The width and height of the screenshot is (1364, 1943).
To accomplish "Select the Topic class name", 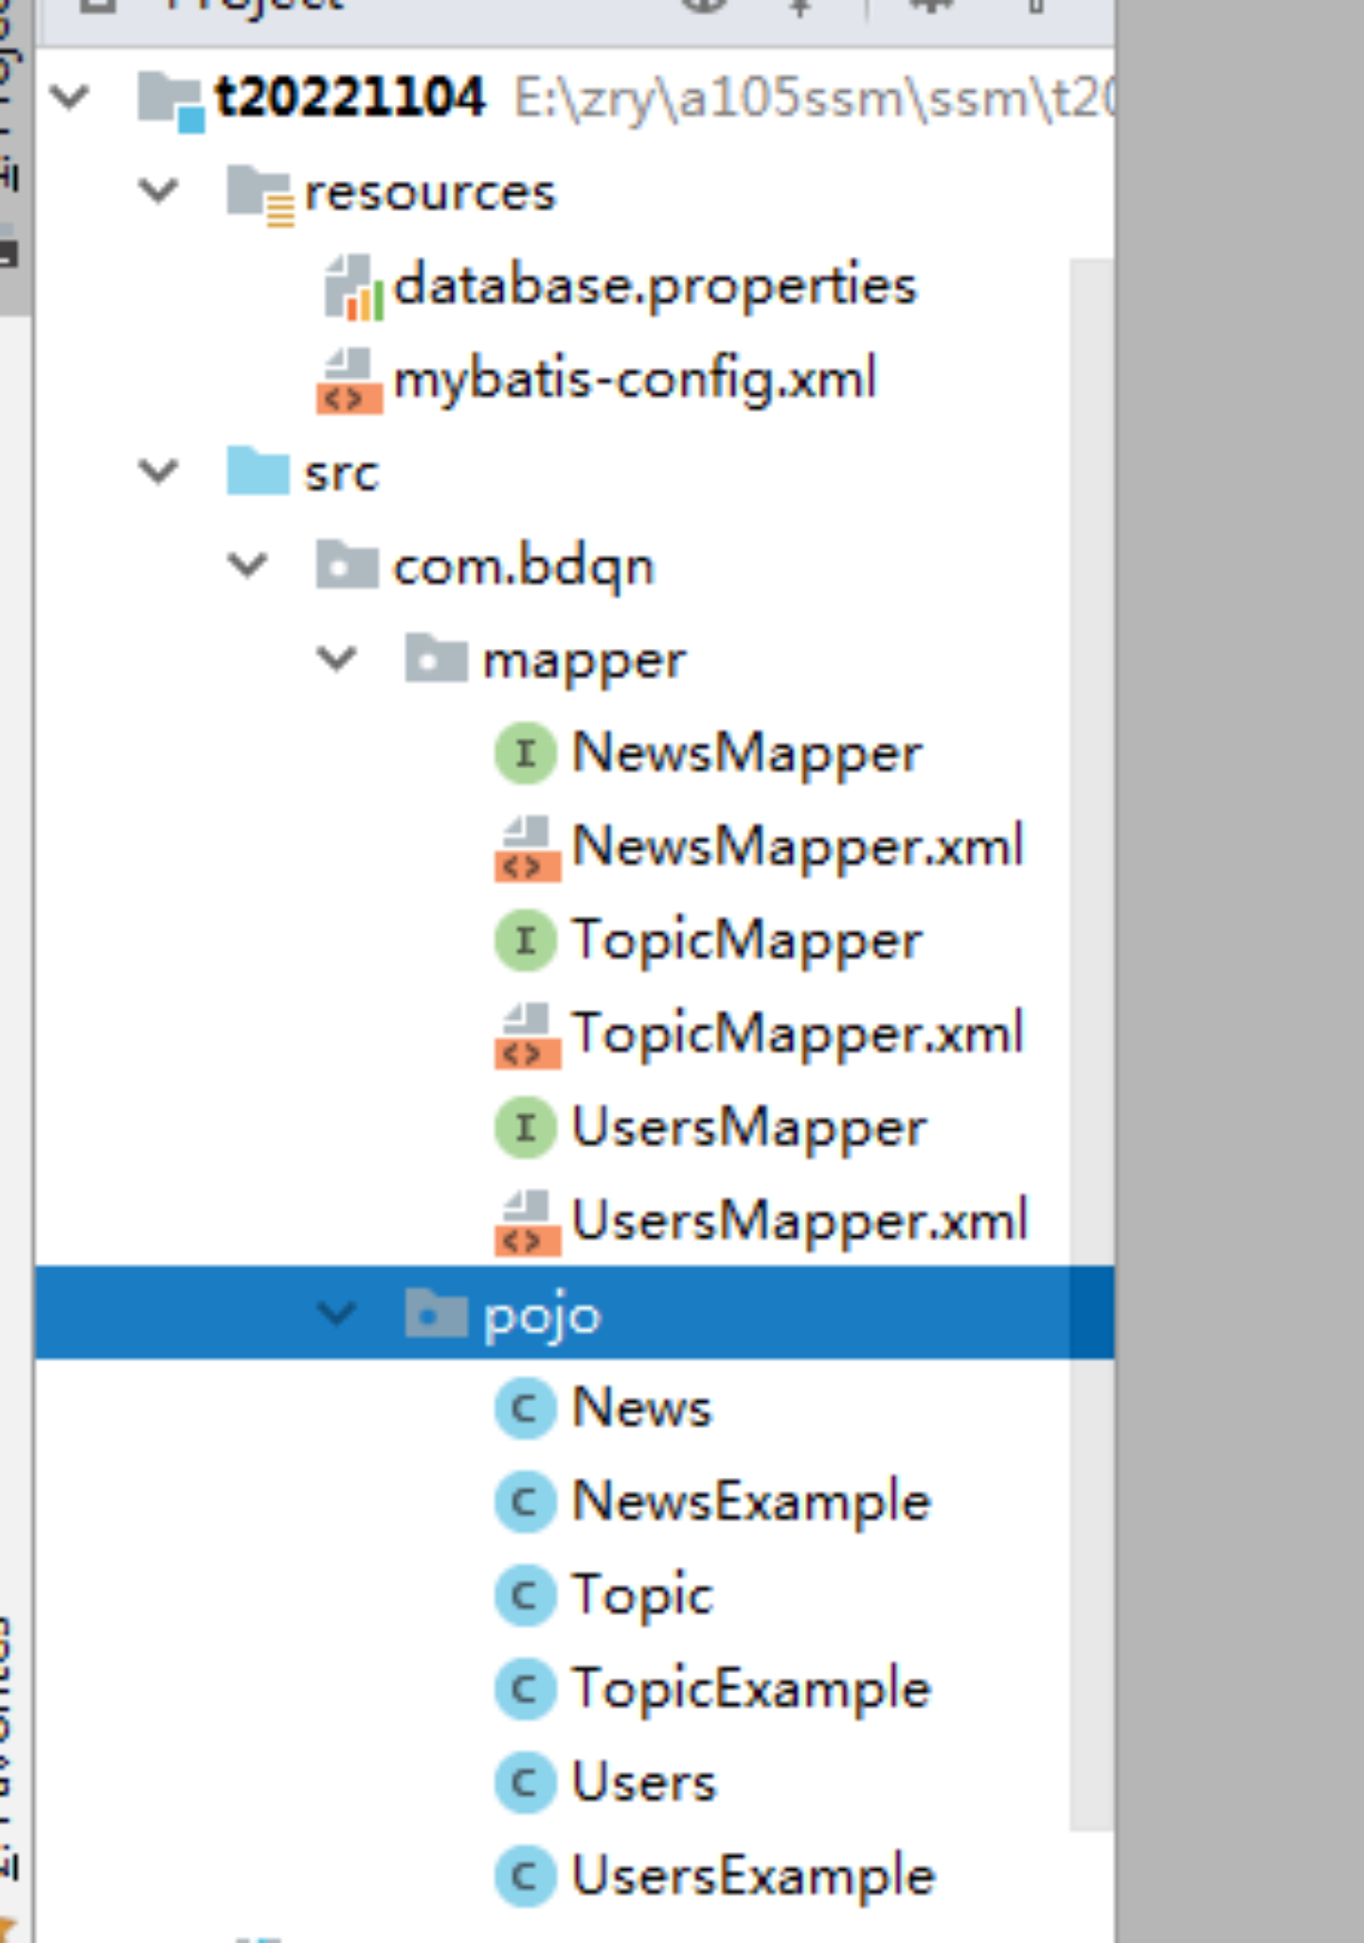I will tap(642, 1596).
